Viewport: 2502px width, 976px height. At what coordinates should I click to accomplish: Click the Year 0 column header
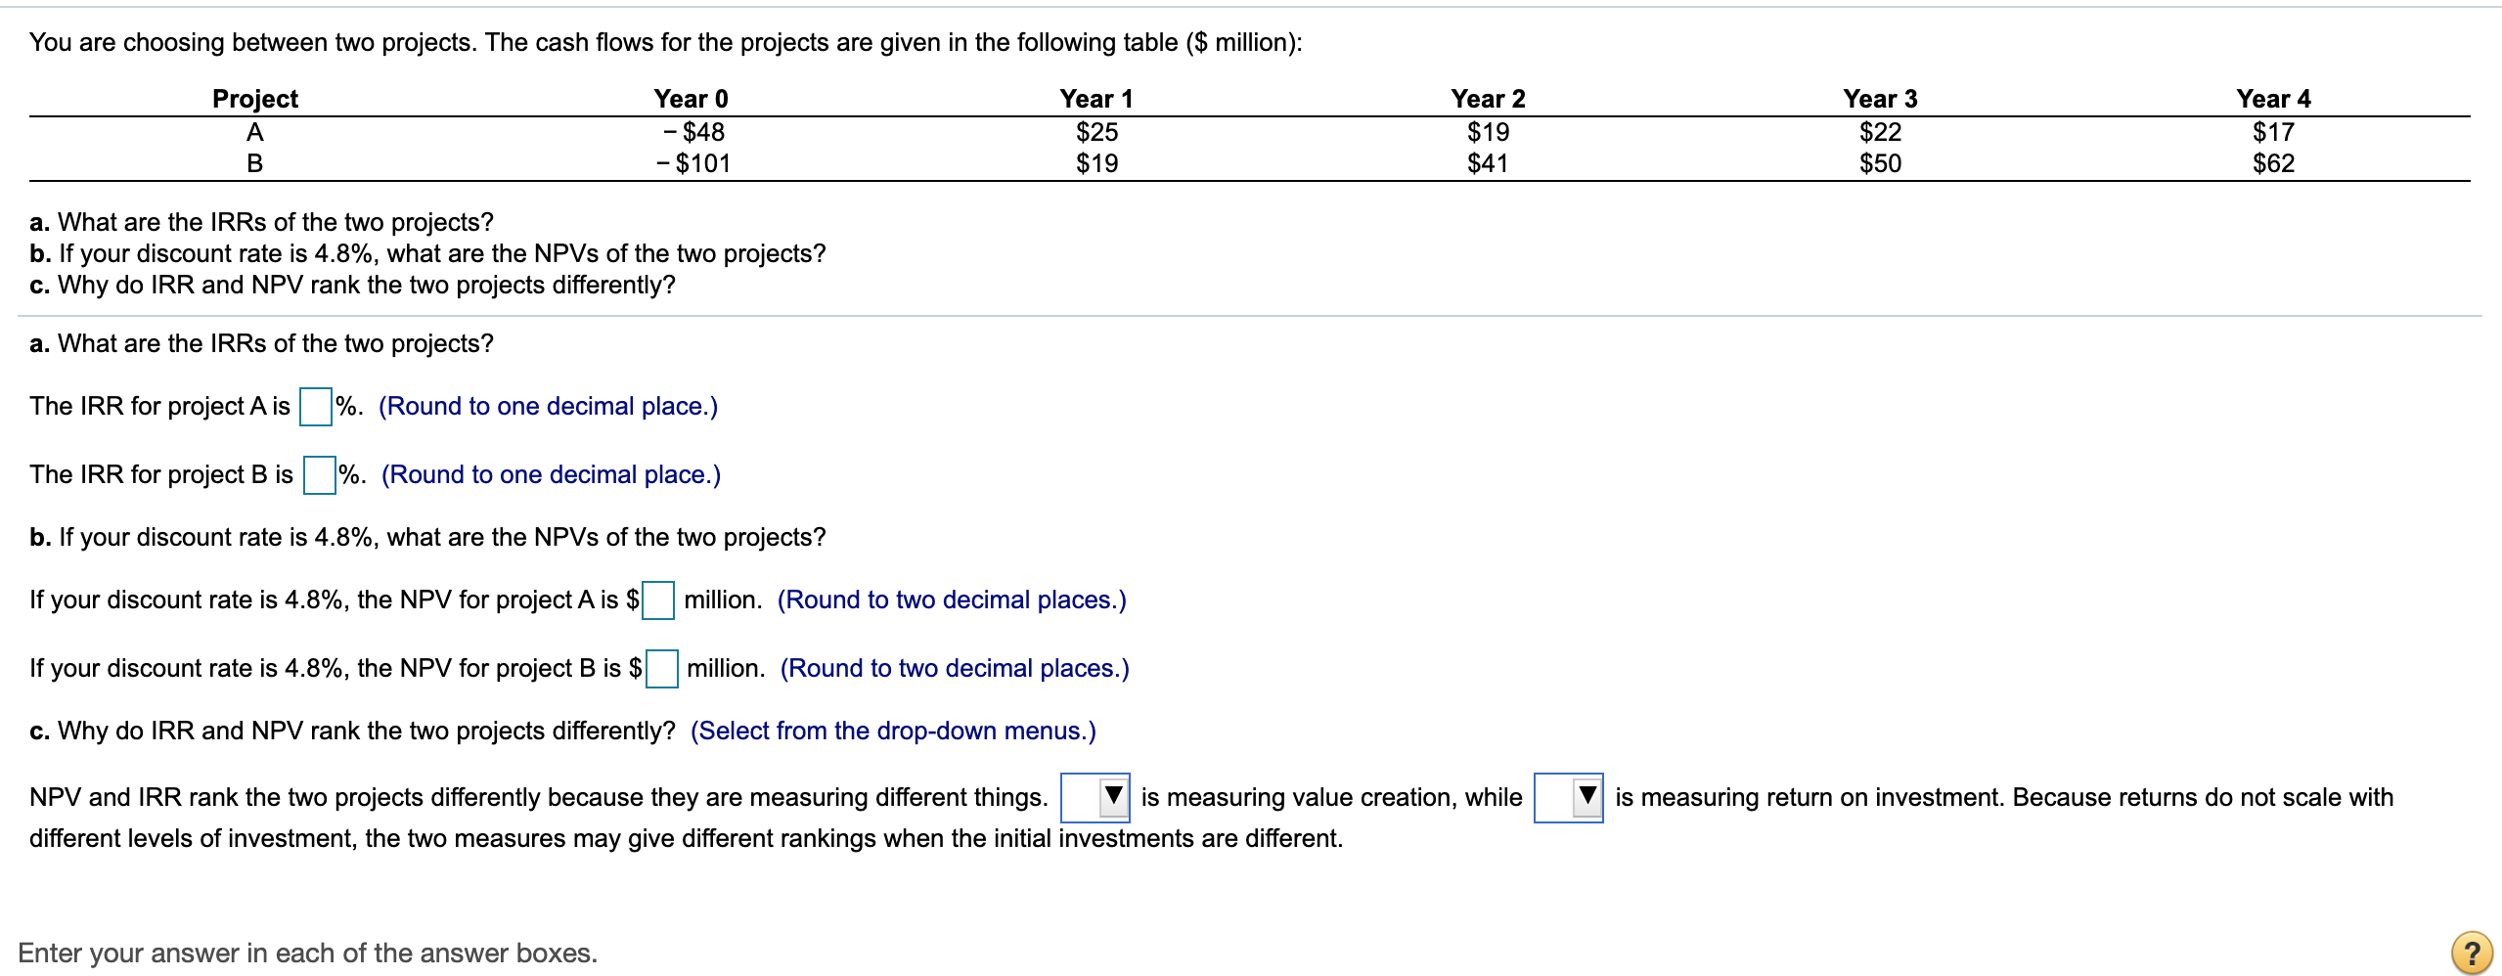pos(690,97)
